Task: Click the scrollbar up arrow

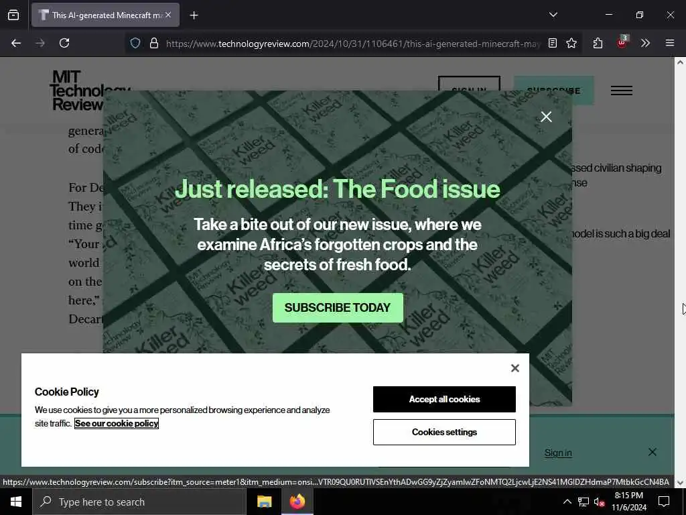Action: (680, 62)
